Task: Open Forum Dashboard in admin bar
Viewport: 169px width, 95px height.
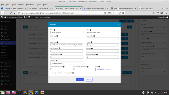Action: pyautogui.click(x=45, y=17)
